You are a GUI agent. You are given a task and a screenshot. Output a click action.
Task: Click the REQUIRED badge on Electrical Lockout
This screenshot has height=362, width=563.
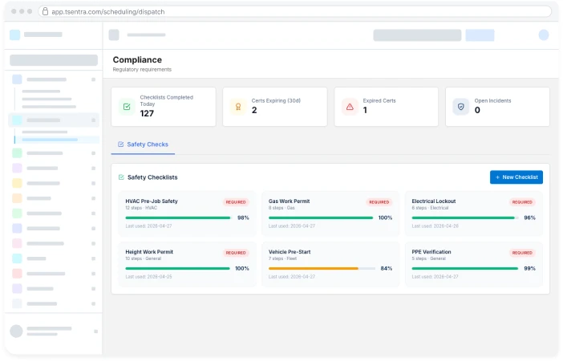522,202
